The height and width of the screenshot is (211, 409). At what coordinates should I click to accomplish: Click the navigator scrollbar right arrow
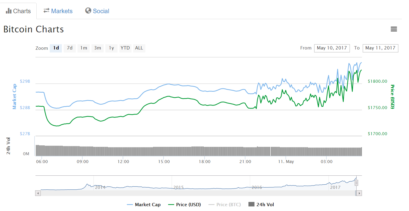tap(359, 193)
